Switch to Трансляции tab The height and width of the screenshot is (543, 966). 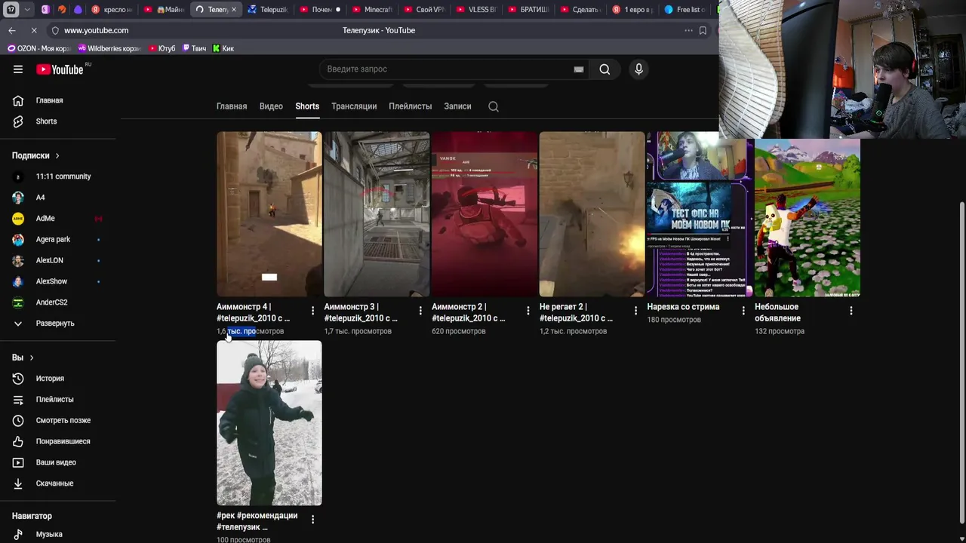pyautogui.click(x=354, y=106)
